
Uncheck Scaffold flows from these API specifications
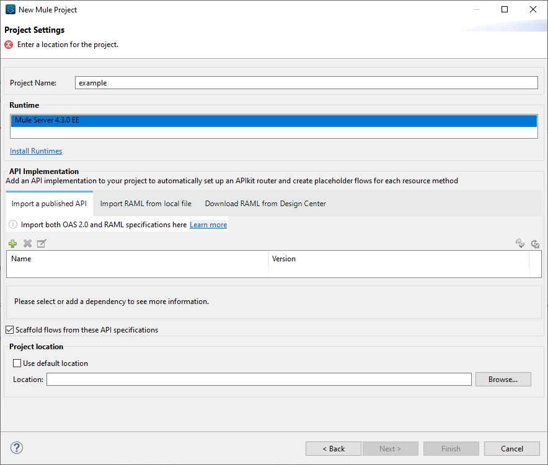(x=10, y=330)
